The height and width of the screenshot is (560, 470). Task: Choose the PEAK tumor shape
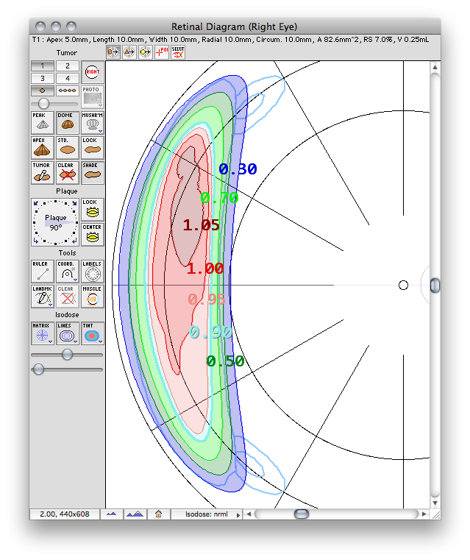(43, 122)
